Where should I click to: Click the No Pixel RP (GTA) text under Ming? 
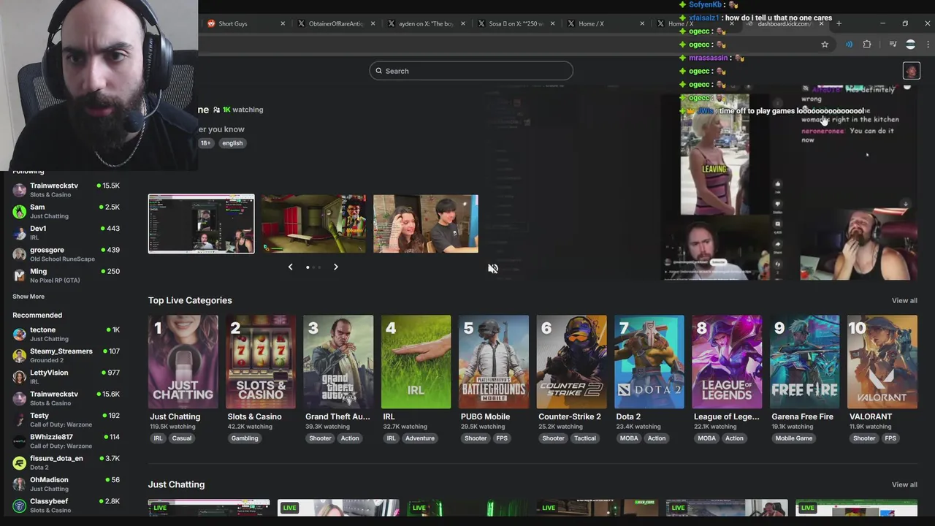click(x=55, y=281)
